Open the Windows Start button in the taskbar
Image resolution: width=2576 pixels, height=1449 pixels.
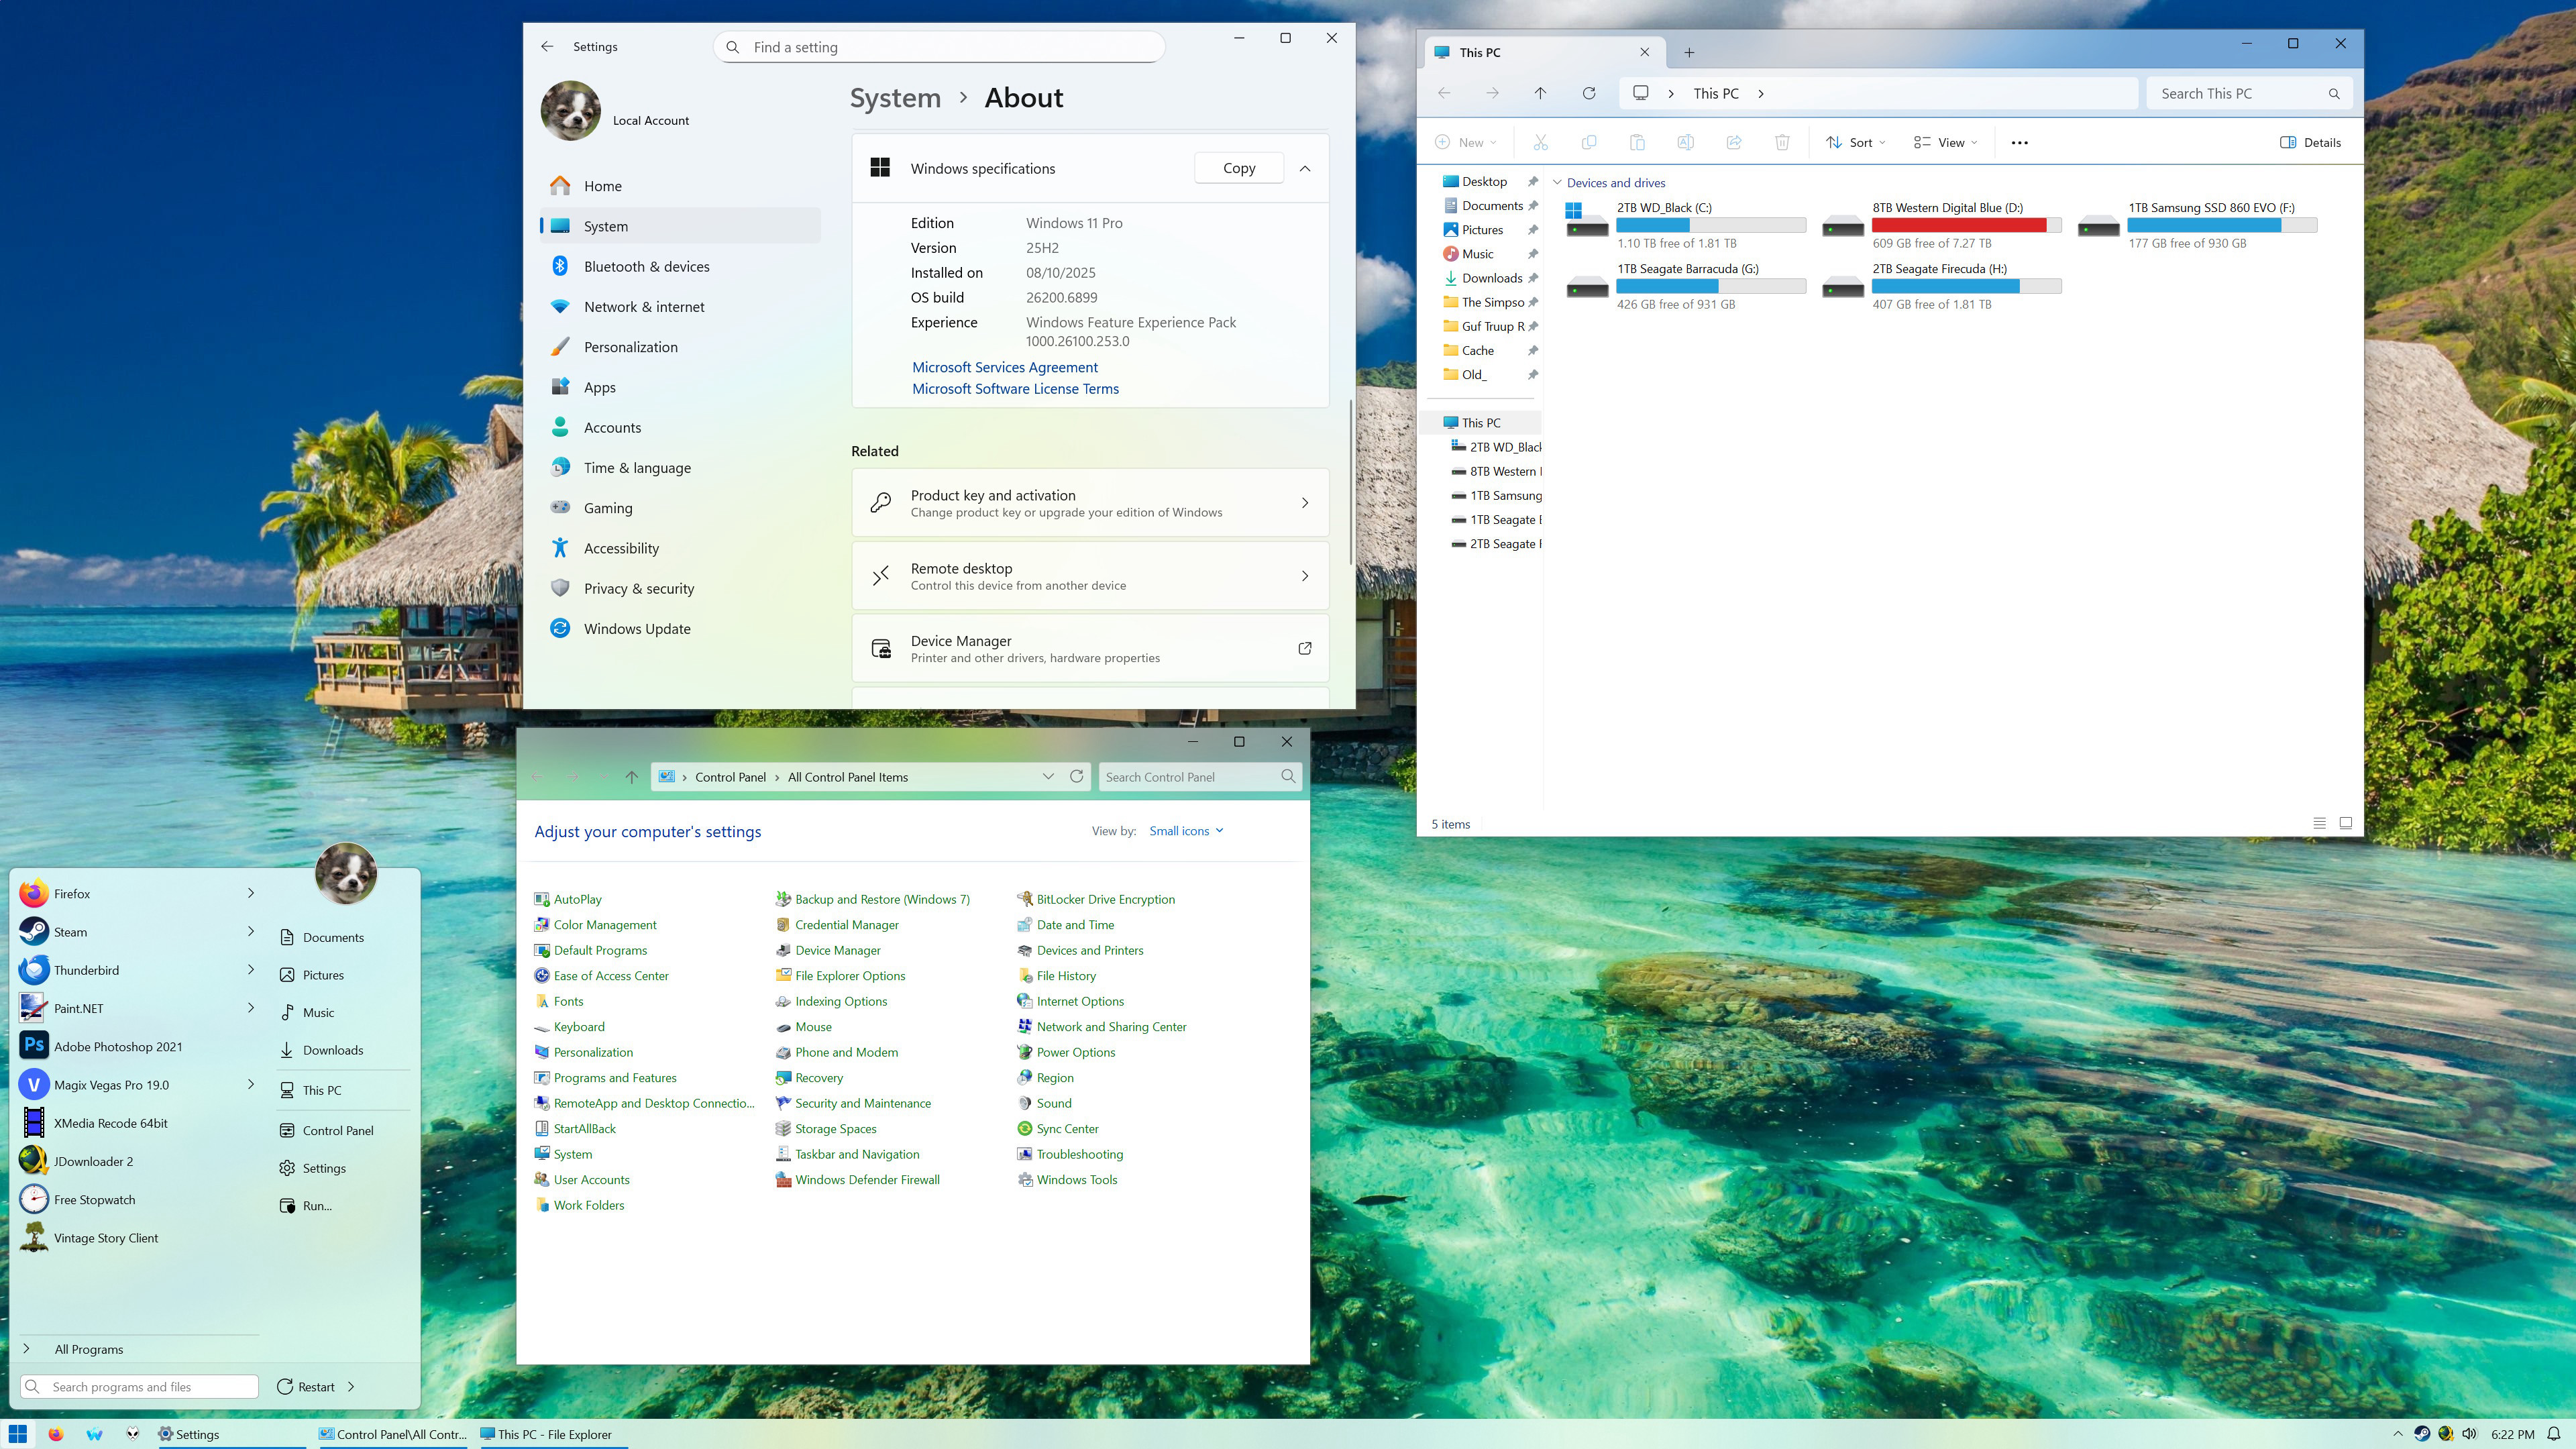pyautogui.click(x=18, y=1434)
